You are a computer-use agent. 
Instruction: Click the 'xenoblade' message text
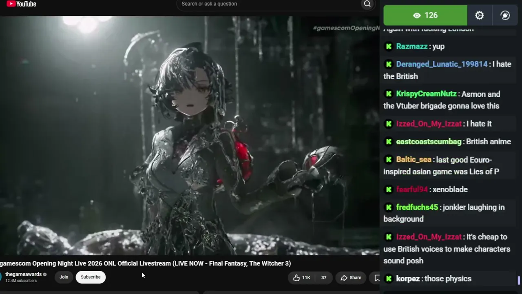[x=450, y=189]
